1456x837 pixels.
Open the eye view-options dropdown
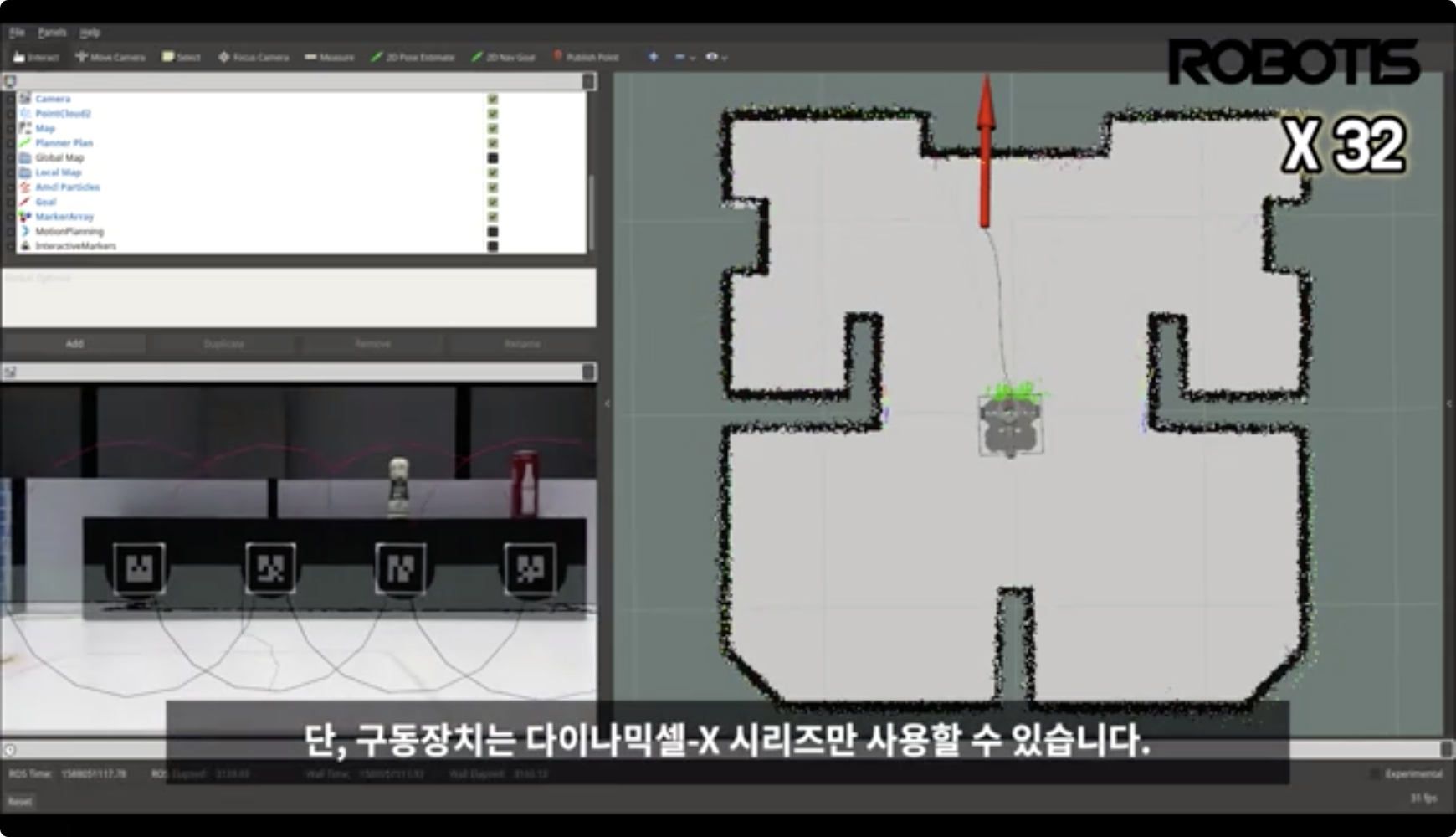point(716,57)
